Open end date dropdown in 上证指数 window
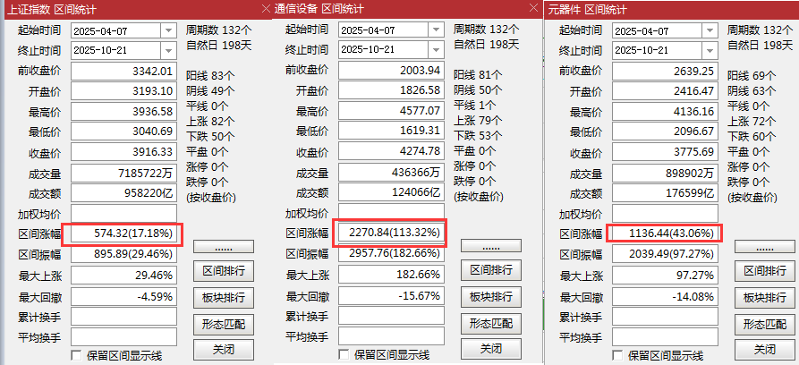The width and height of the screenshot is (799, 365). click(169, 50)
